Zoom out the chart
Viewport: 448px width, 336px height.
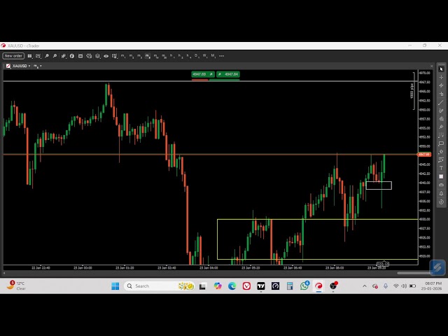55,56
